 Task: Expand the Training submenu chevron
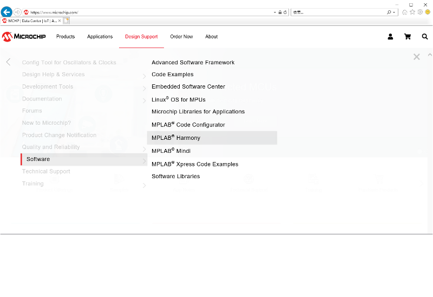(144, 185)
